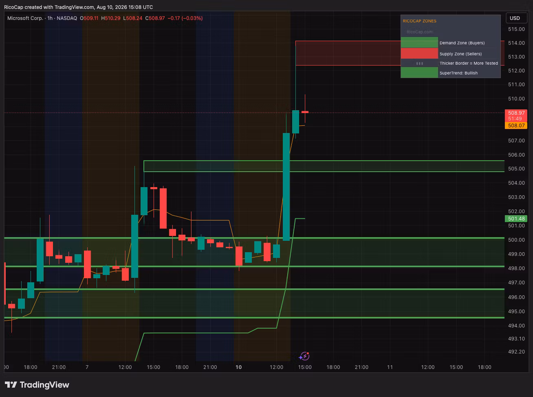The height and width of the screenshot is (397, 533).
Task: Click the 505.00 price axis label
Action: pyautogui.click(x=516, y=169)
